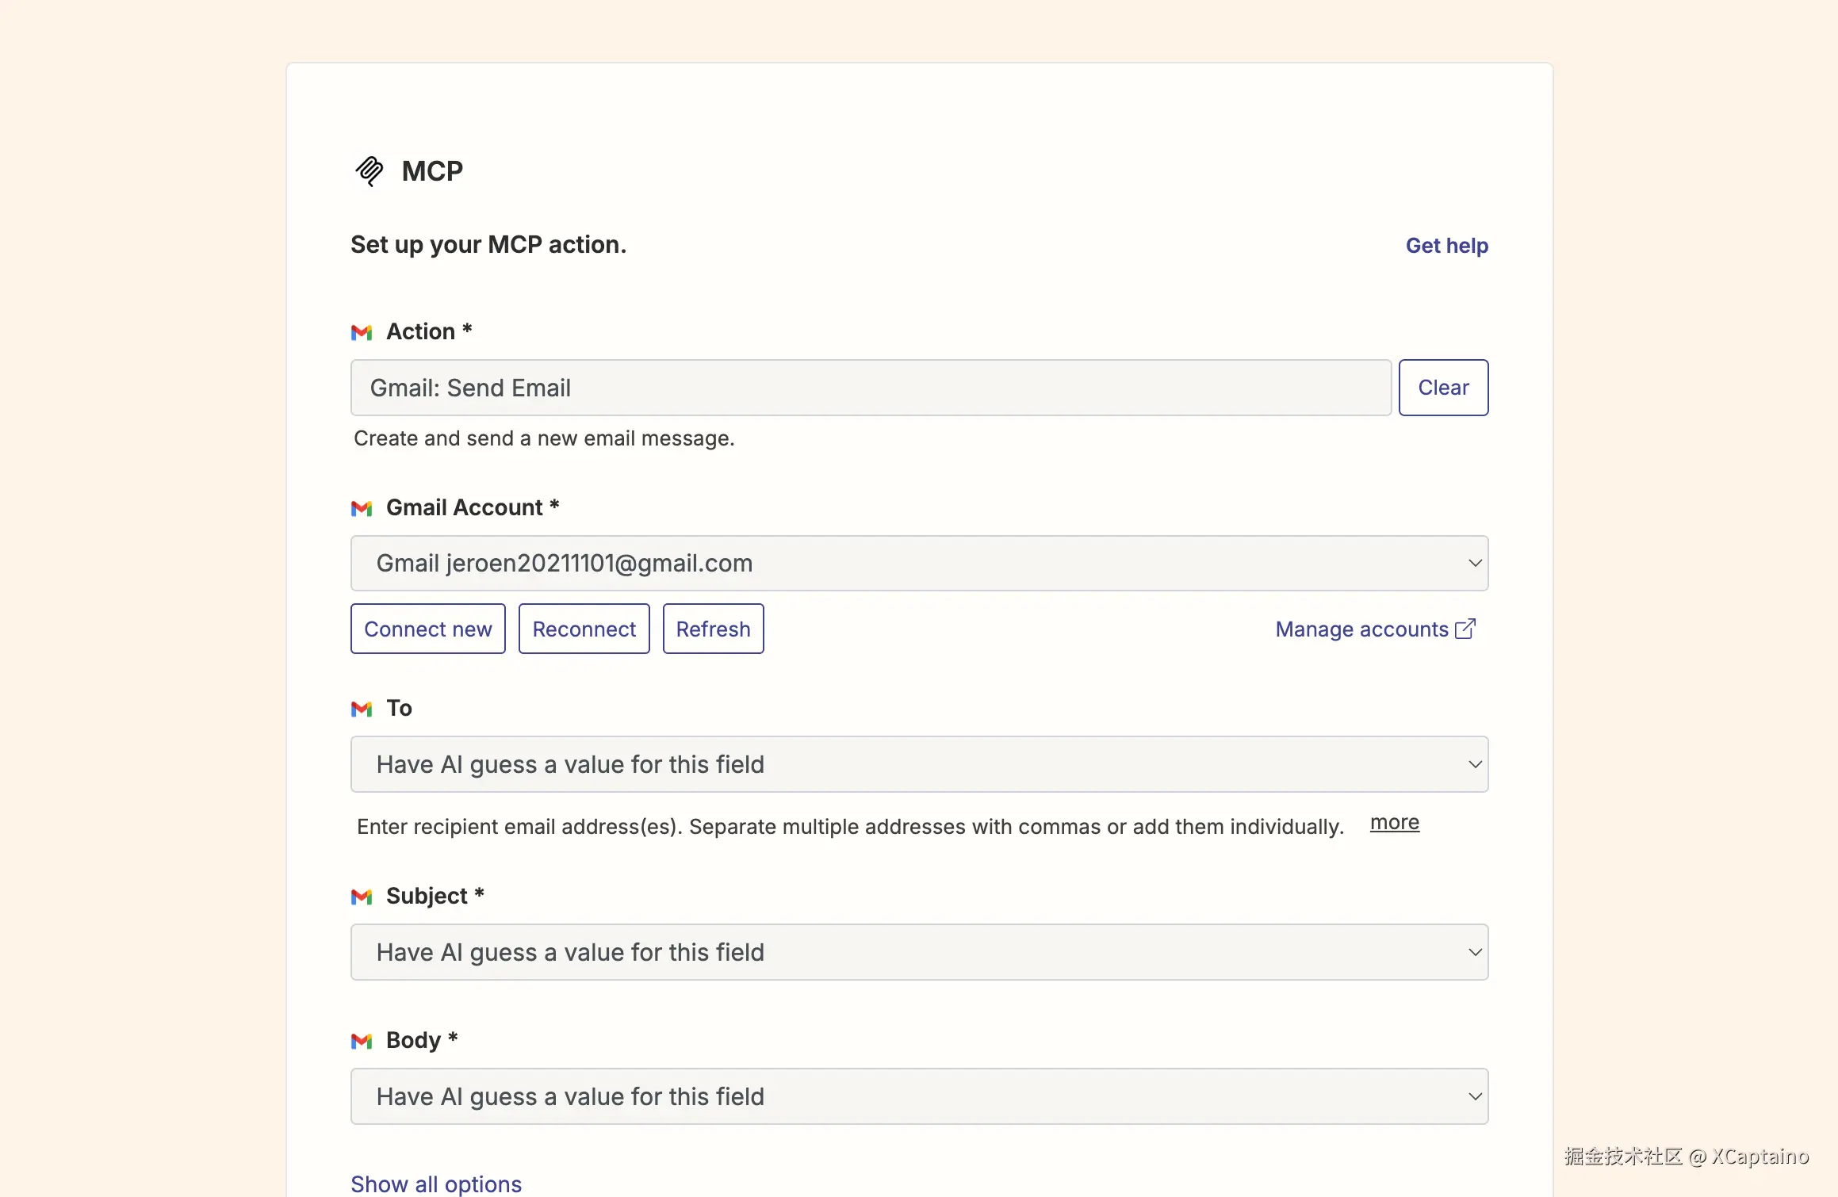
Task: Click Gmail icon beside Gmail Account label
Action: [362, 508]
